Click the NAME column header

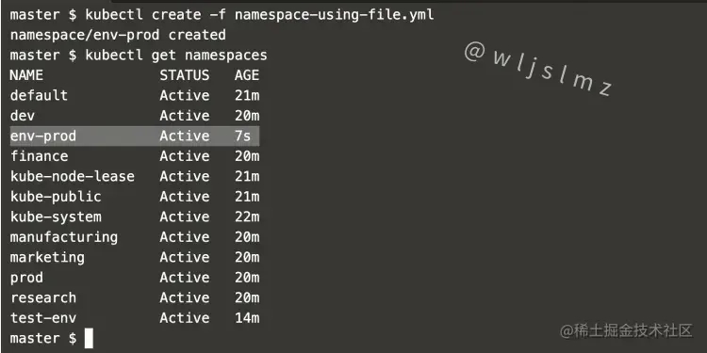[26, 74]
